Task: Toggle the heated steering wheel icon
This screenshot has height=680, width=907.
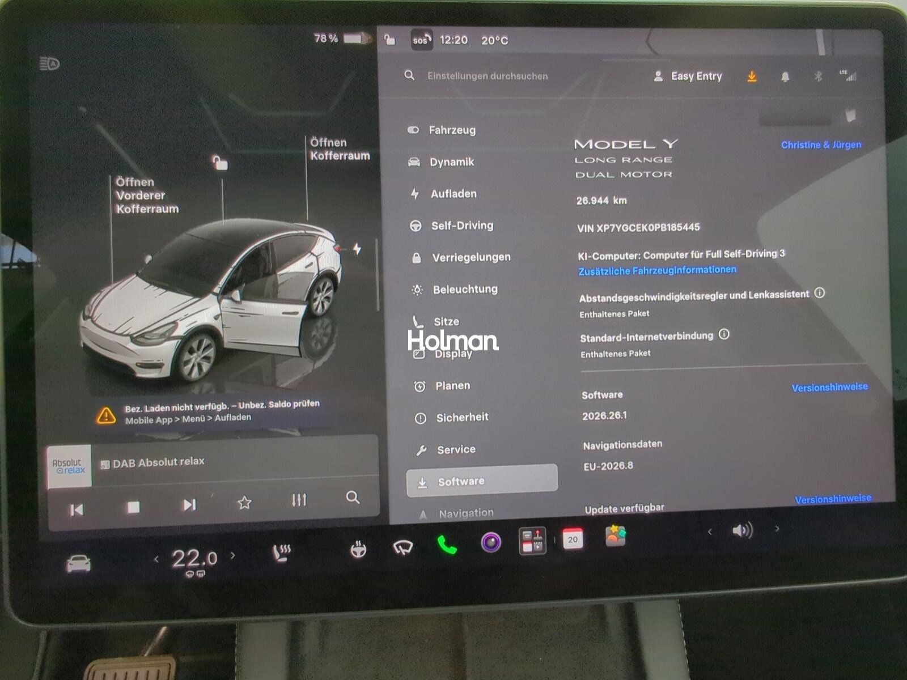Action: pos(358,549)
